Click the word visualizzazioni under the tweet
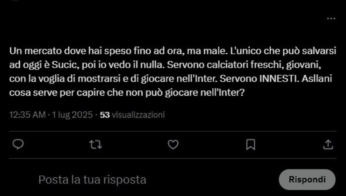346x196 pixels. click(x=138, y=115)
